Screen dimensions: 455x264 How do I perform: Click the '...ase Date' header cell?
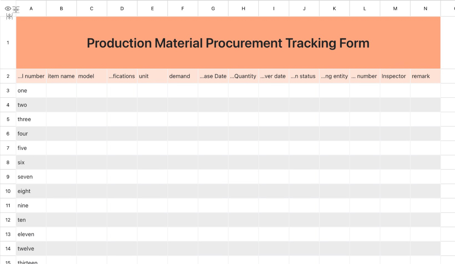click(213, 76)
